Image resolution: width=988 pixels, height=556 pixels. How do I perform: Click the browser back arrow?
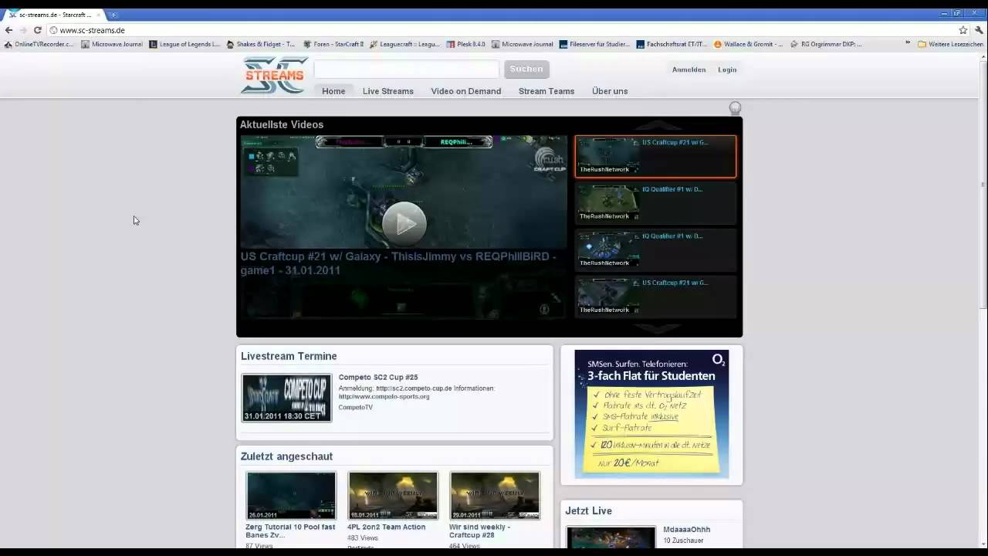[8, 30]
